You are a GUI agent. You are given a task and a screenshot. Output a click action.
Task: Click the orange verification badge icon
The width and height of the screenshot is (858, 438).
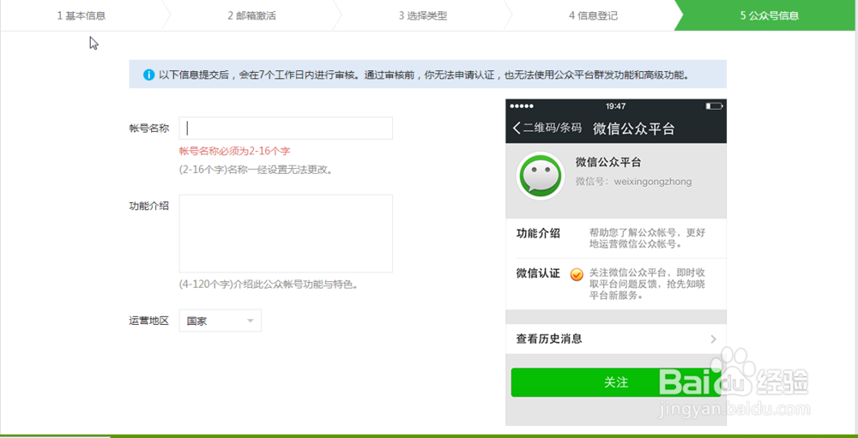coord(577,274)
